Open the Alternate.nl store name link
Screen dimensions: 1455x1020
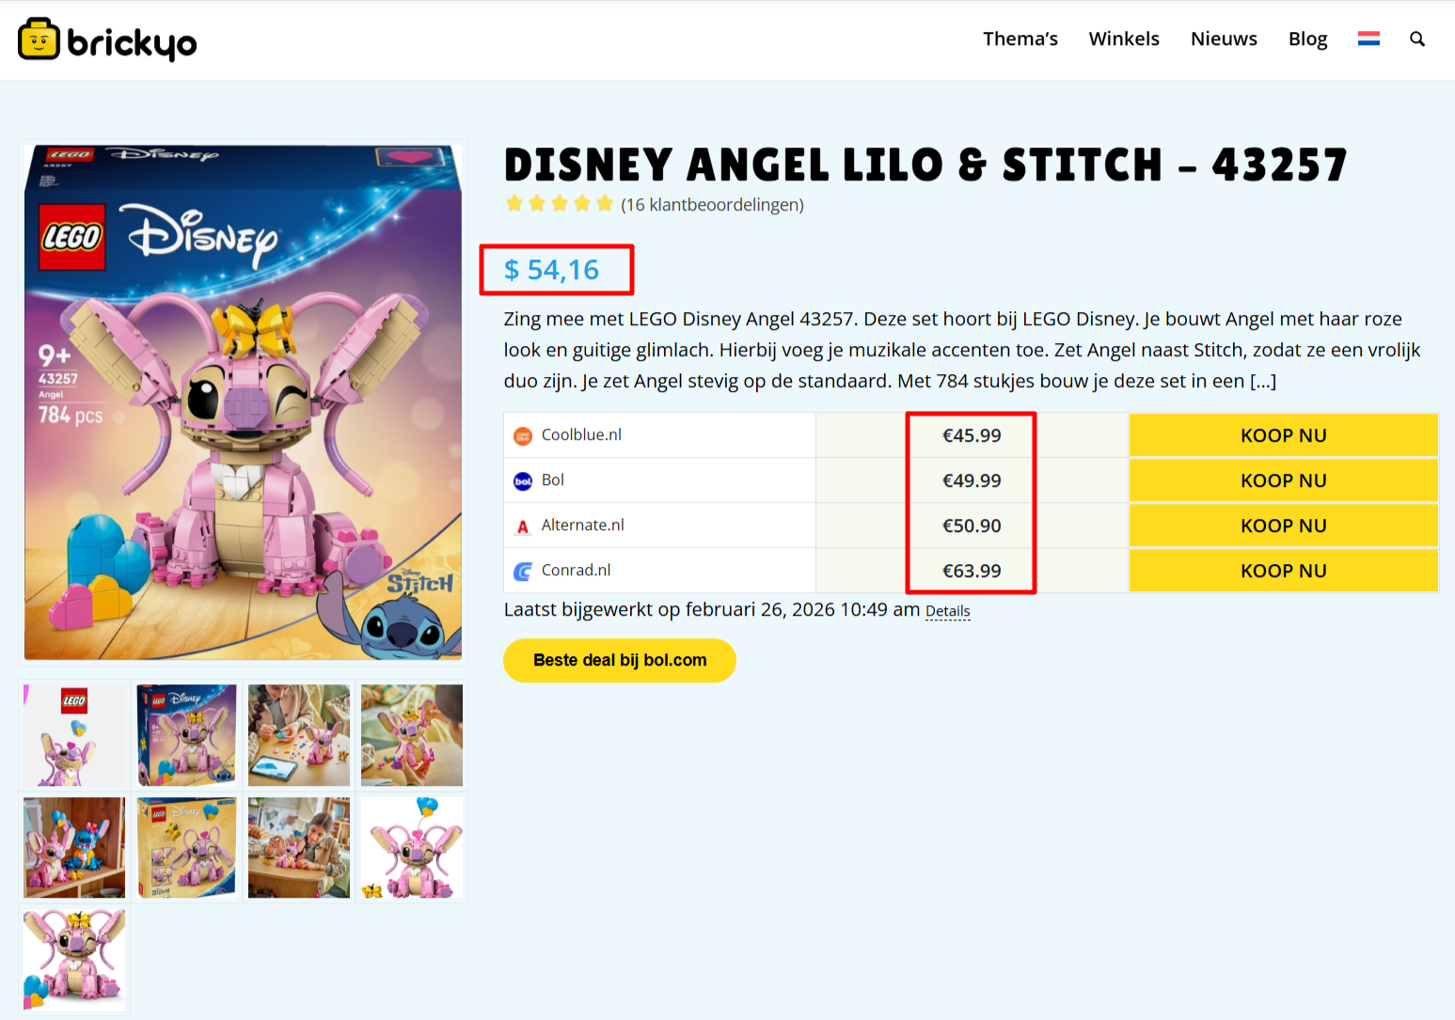(x=583, y=525)
